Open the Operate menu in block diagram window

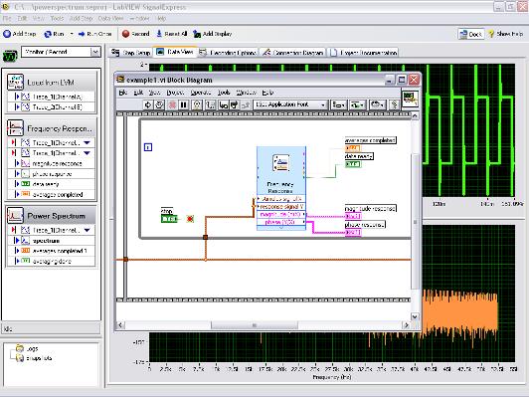click(x=201, y=93)
